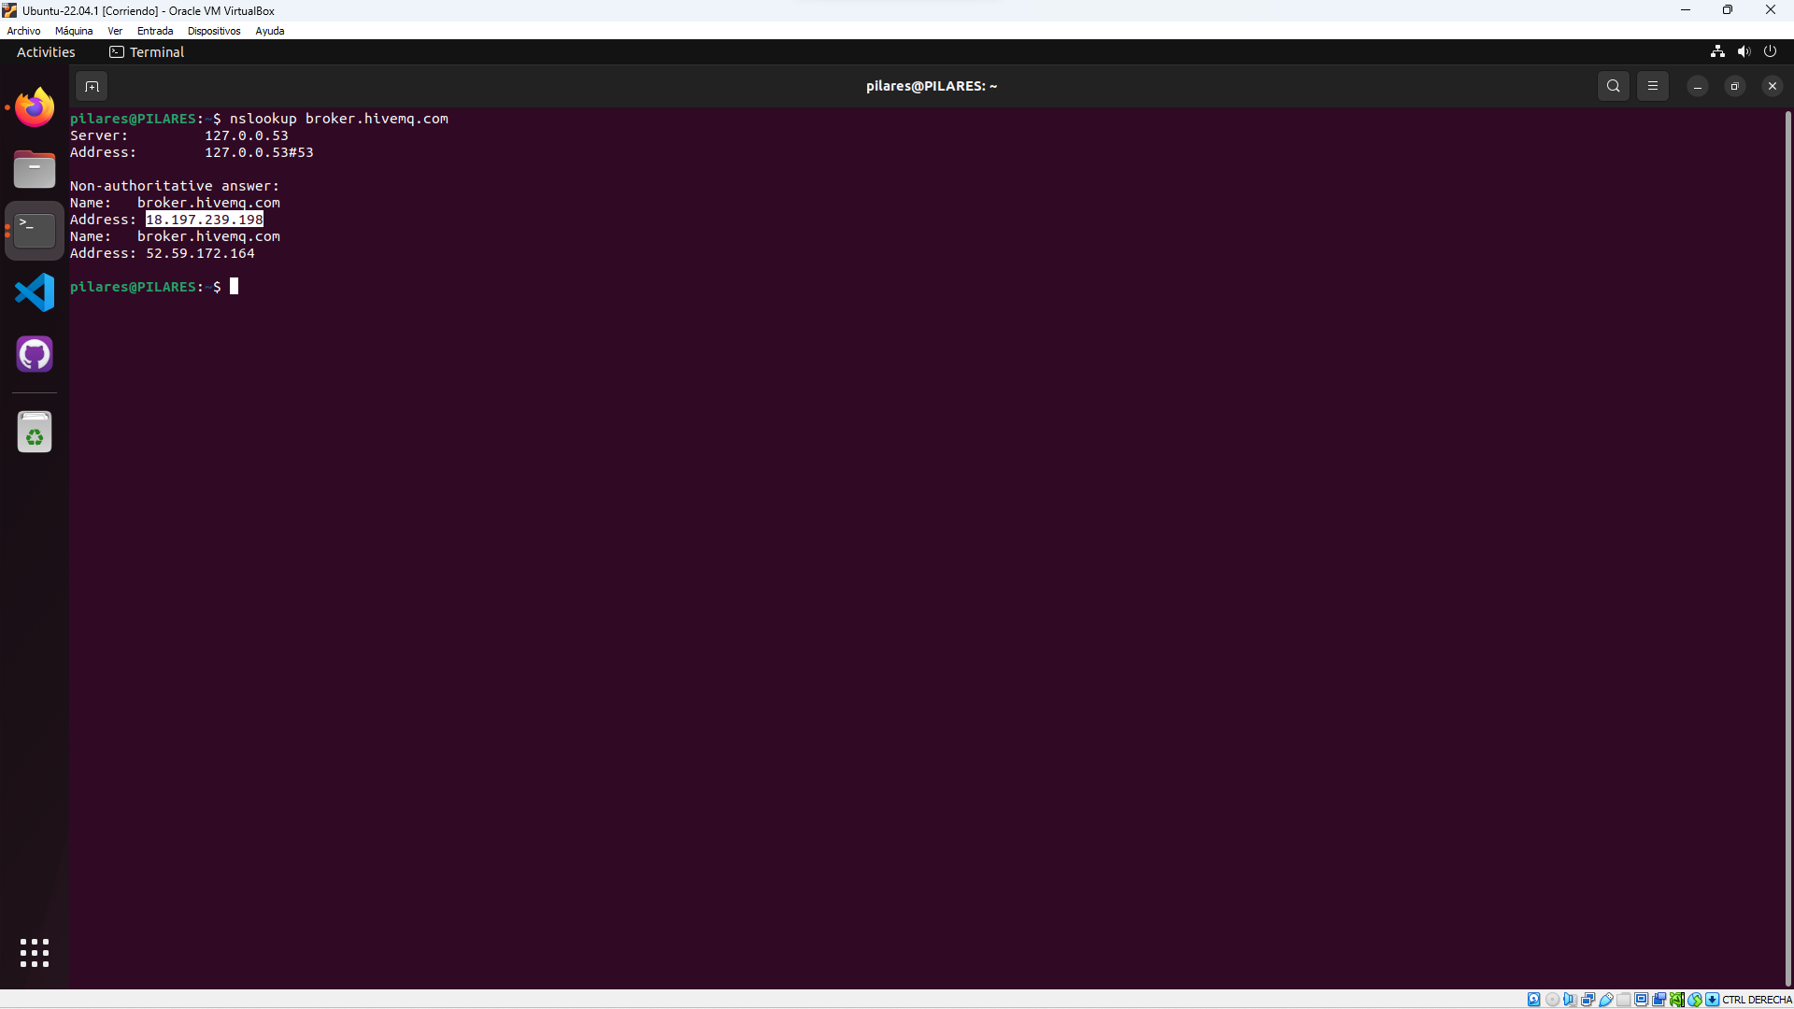Click the audio status icon in VirtualBox status bar
This screenshot has height=1009, width=1794.
pos(1569,999)
